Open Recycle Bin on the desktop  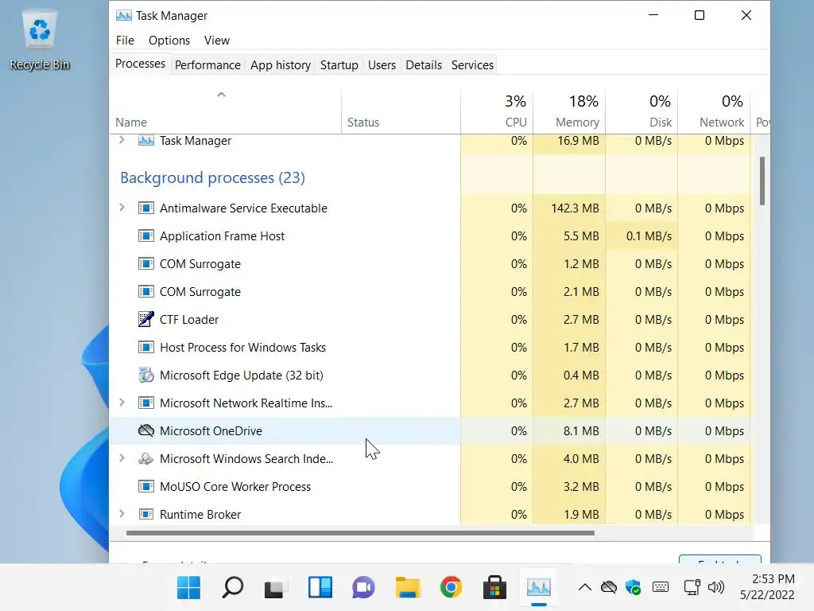40,41
